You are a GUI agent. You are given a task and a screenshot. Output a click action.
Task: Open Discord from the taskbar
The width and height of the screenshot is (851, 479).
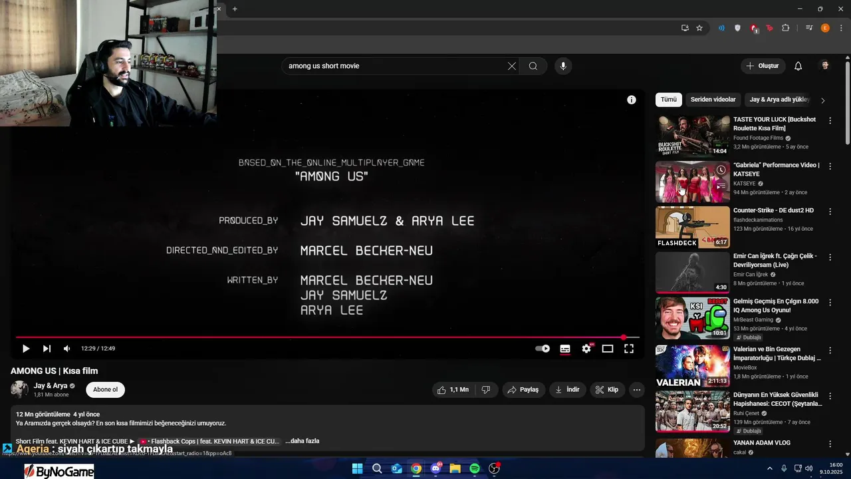pos(436,468)
